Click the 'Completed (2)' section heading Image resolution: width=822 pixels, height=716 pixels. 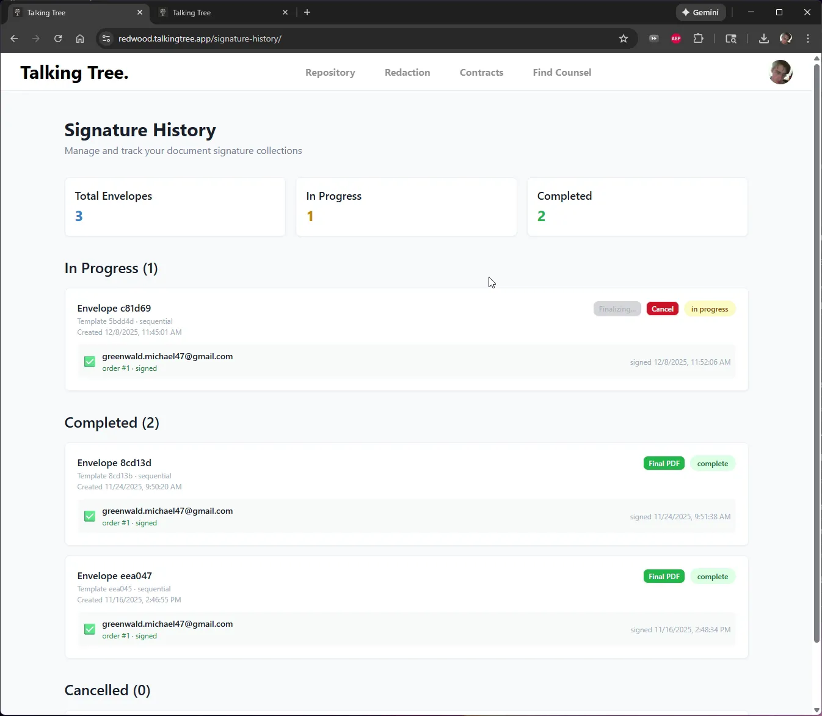point(112,423)
